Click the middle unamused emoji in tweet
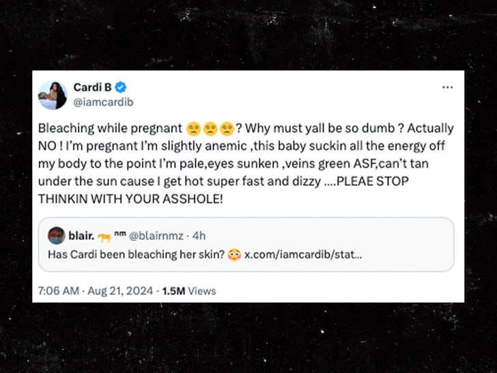 (x=210, y=128)
